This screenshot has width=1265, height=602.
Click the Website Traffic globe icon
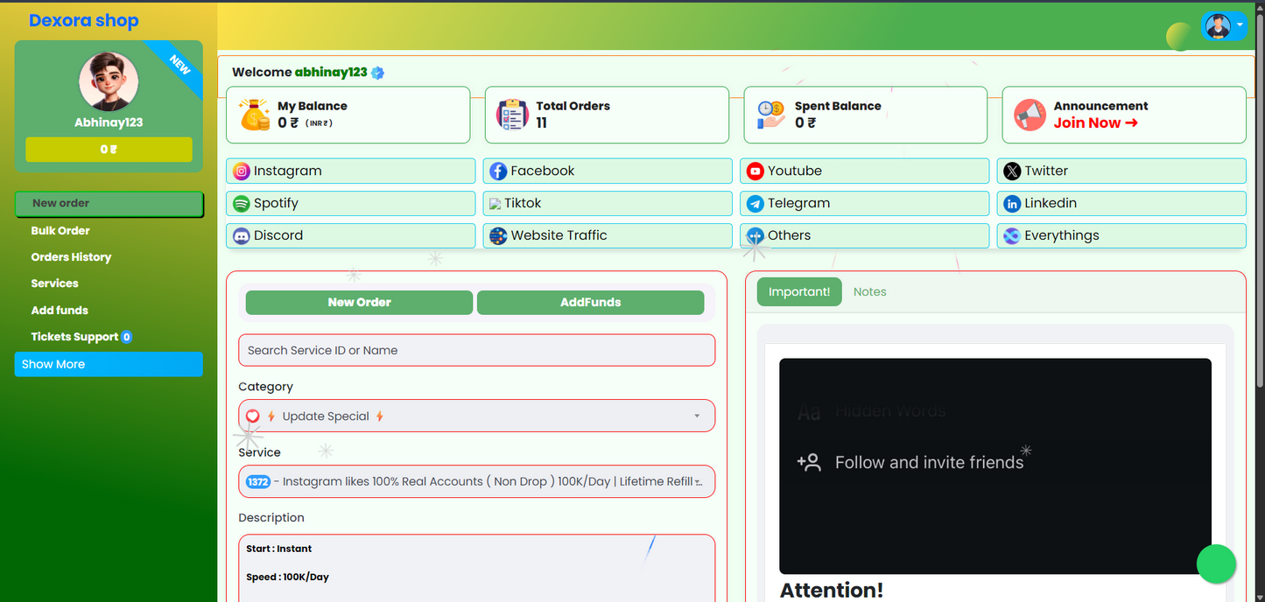coord(498,235)
